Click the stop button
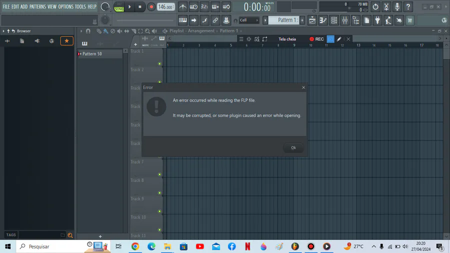 click(x=140, y=7)
